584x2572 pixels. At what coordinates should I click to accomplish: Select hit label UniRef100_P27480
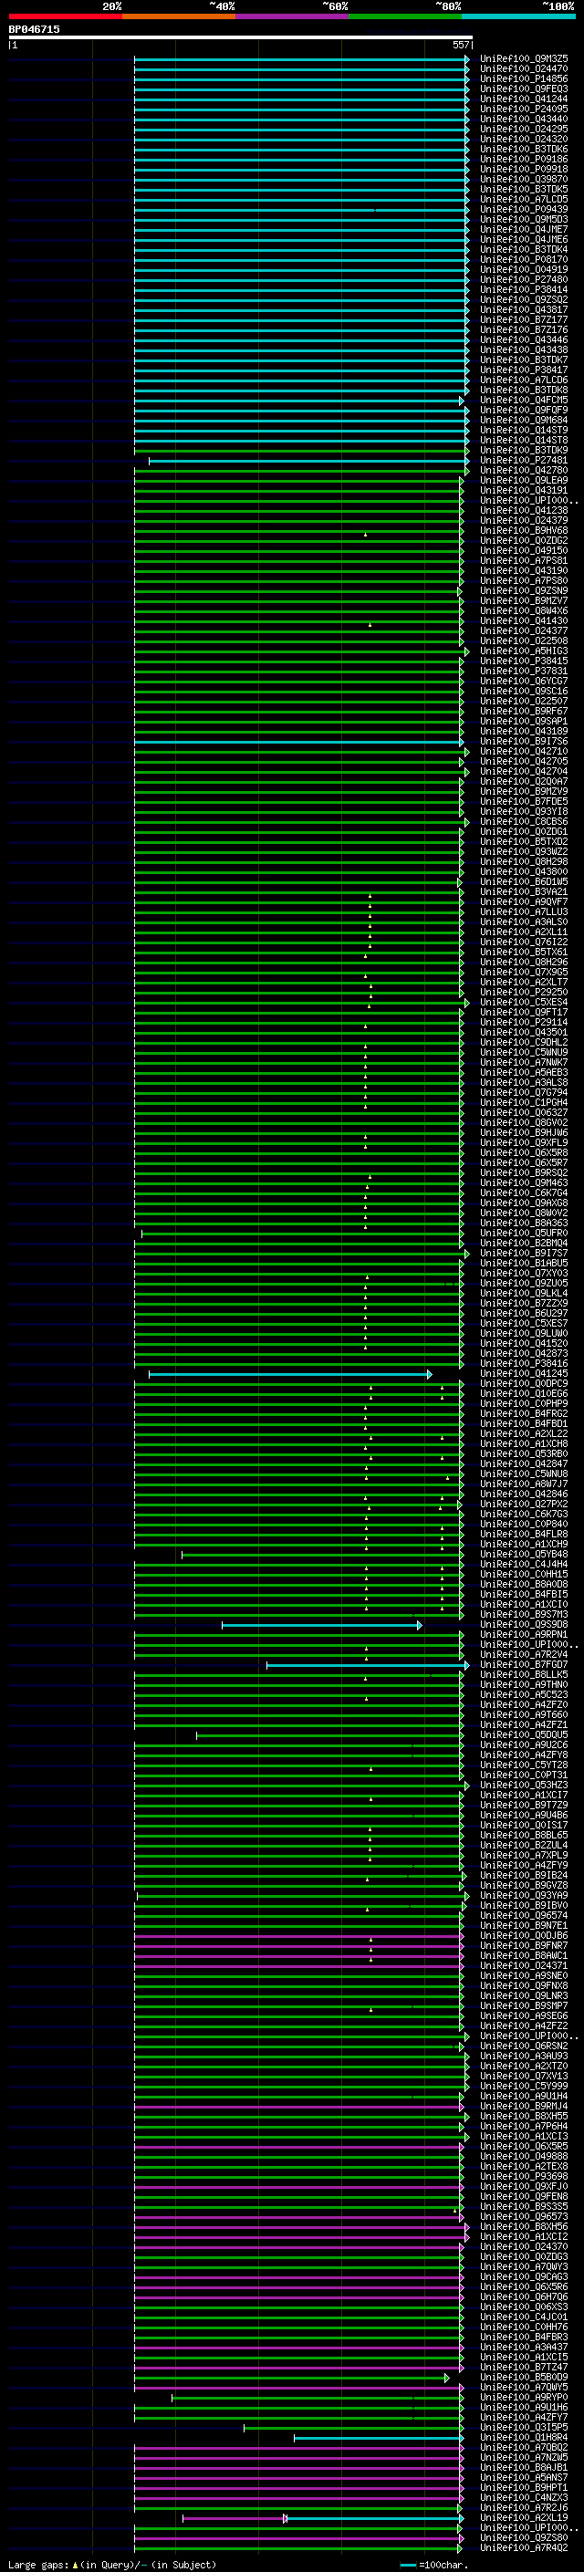pyautogui.click(x=524, y=279)
